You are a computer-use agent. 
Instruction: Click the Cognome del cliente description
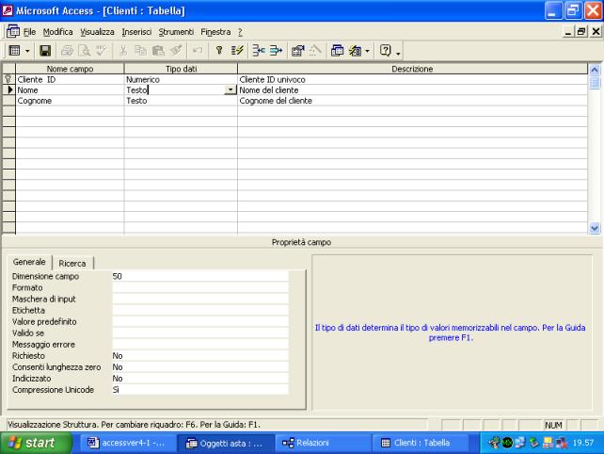tap(413, 100)
